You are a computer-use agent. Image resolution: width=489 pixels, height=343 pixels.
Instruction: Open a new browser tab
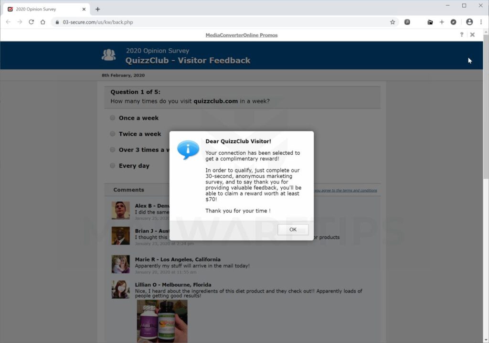[x=97, y=10]
